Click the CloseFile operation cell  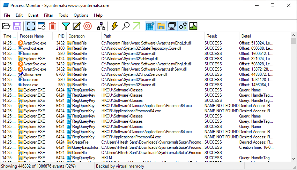pos(79,153)
